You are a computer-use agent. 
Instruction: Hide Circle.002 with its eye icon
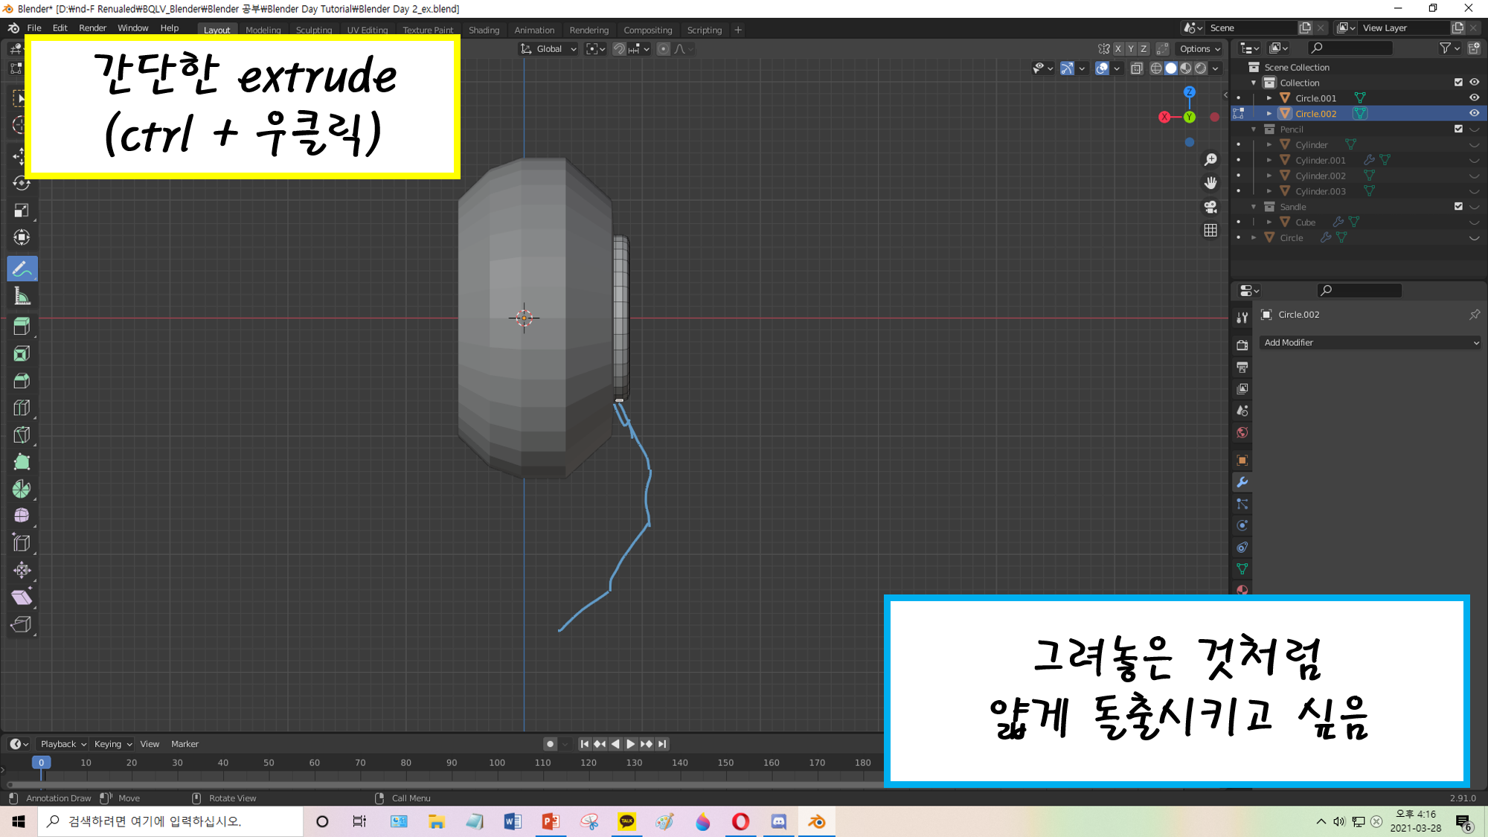click(1473, 113)
